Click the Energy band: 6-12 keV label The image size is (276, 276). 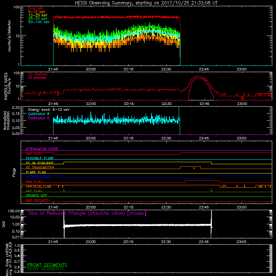coord(49,110)
